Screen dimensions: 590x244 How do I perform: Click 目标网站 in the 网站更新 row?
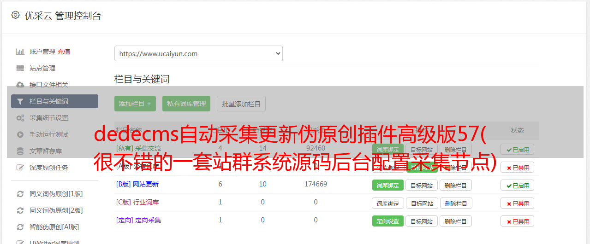(x=422, y=185)
